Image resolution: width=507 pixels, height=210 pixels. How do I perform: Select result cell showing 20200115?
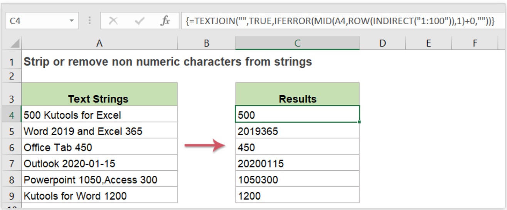pyautogui.click(x=297, y=163)
